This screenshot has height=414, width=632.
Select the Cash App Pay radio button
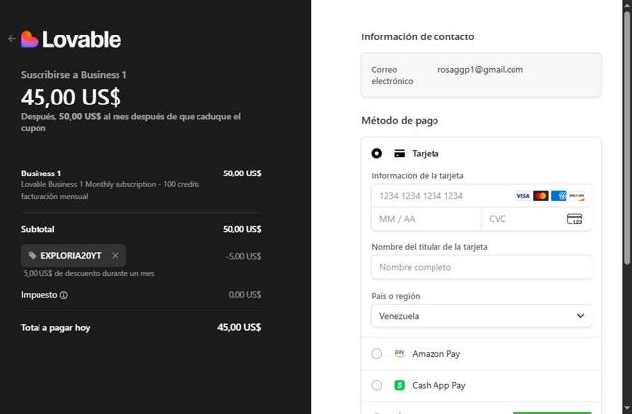(x=377, y=385)
